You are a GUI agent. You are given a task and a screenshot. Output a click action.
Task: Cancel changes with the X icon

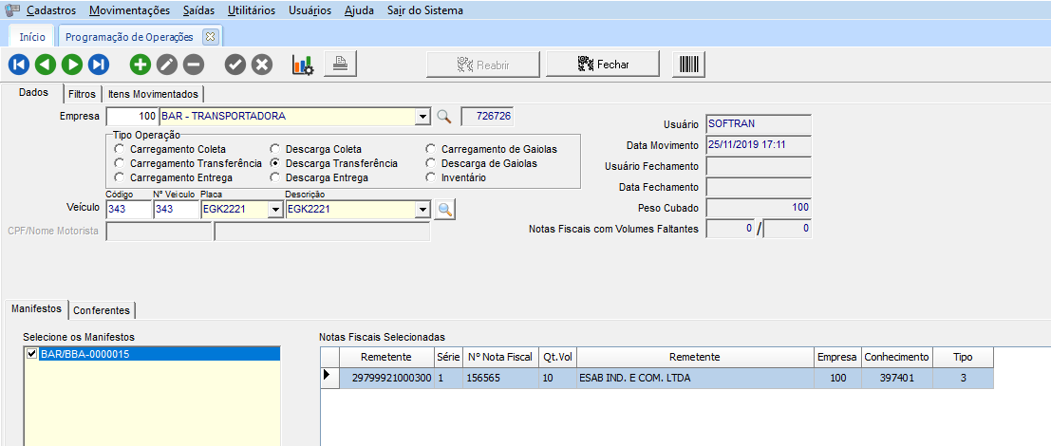(x=261, y=65)
